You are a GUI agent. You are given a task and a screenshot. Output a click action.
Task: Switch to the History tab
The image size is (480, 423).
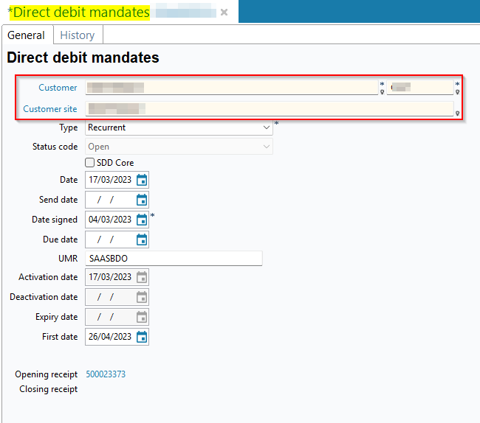[x=77, y=35]
